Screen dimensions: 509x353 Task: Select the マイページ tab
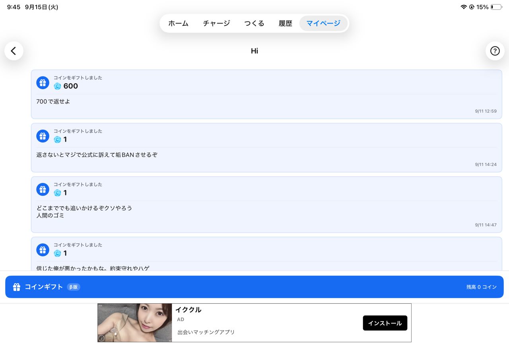(323, 23)
